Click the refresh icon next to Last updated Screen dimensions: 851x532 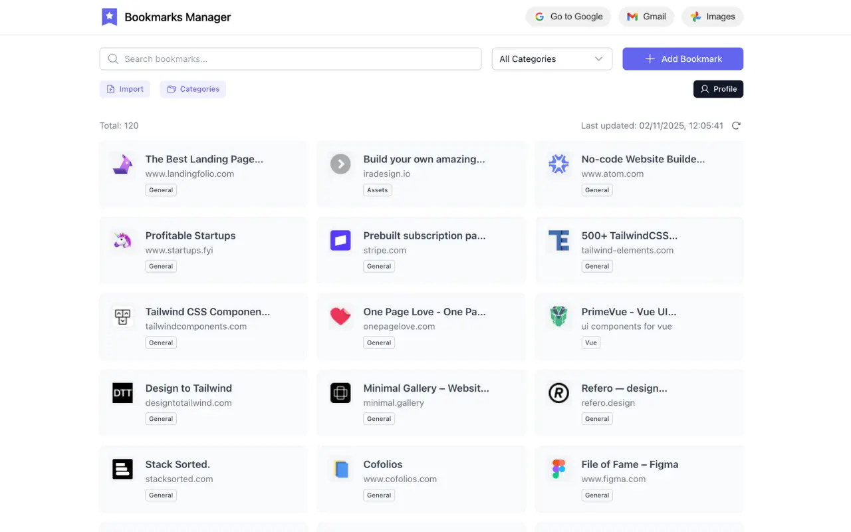(736, 125)
